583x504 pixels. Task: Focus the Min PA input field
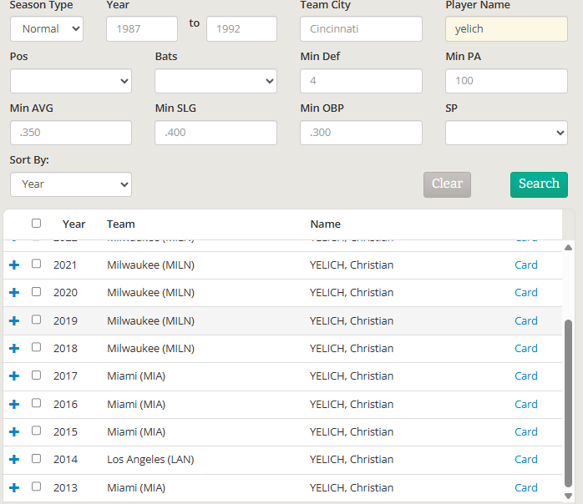coord(506,81)
